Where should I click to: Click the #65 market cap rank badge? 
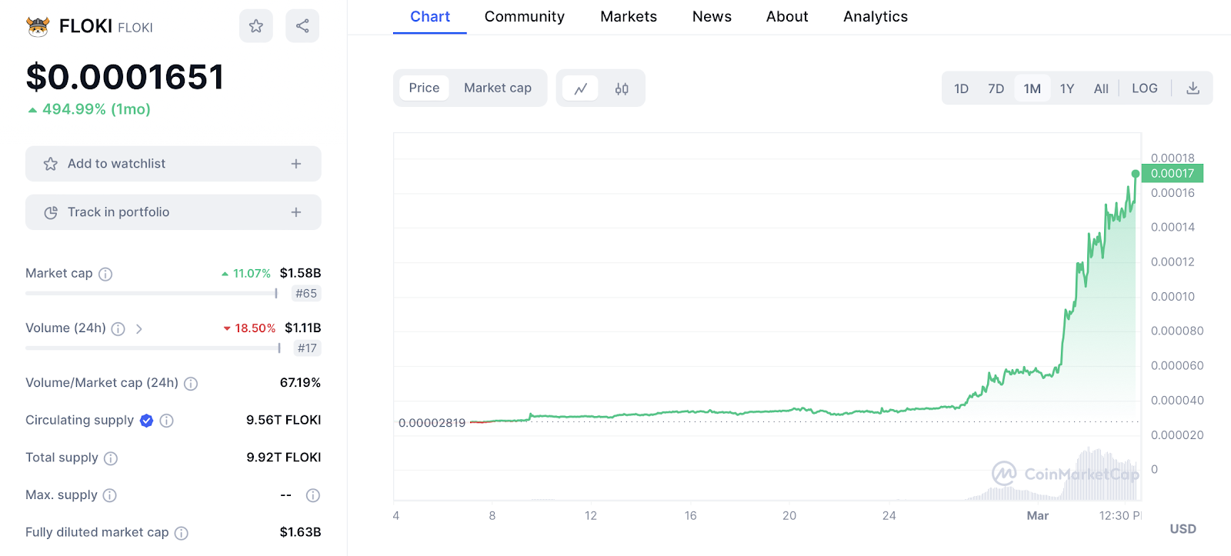(x=306, y=294)
